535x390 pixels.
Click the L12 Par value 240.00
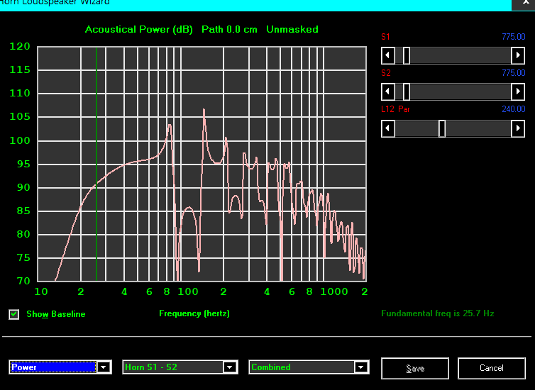(514, 109)
